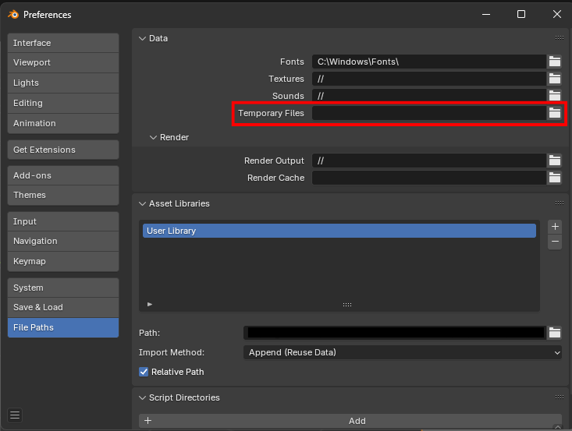
Task: Browse folder for asset library Path
Action: click(x=555, y=333)
